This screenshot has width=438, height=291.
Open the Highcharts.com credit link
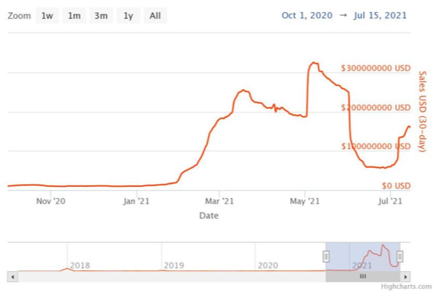tap(406, 286)
